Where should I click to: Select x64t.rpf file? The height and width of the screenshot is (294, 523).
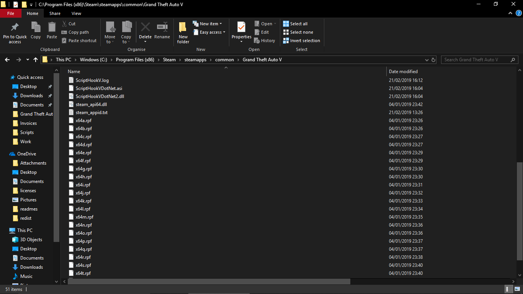coord(83,273)
